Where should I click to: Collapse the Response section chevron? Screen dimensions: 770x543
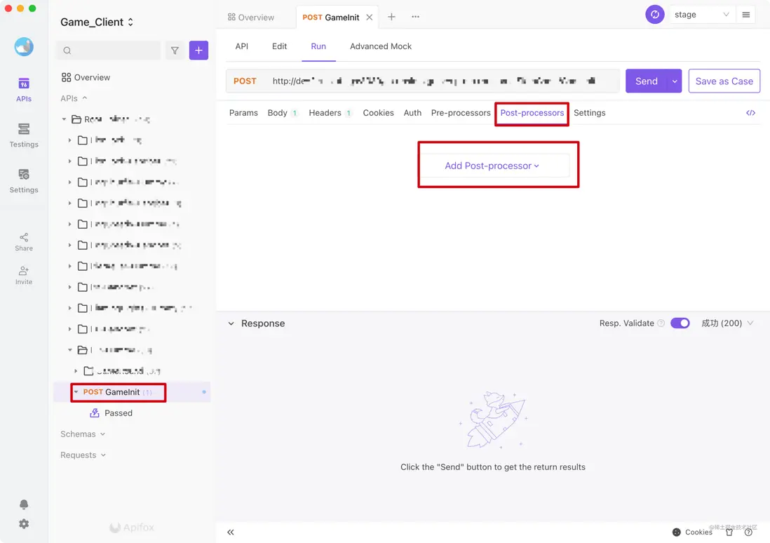[x=231, y=323]
